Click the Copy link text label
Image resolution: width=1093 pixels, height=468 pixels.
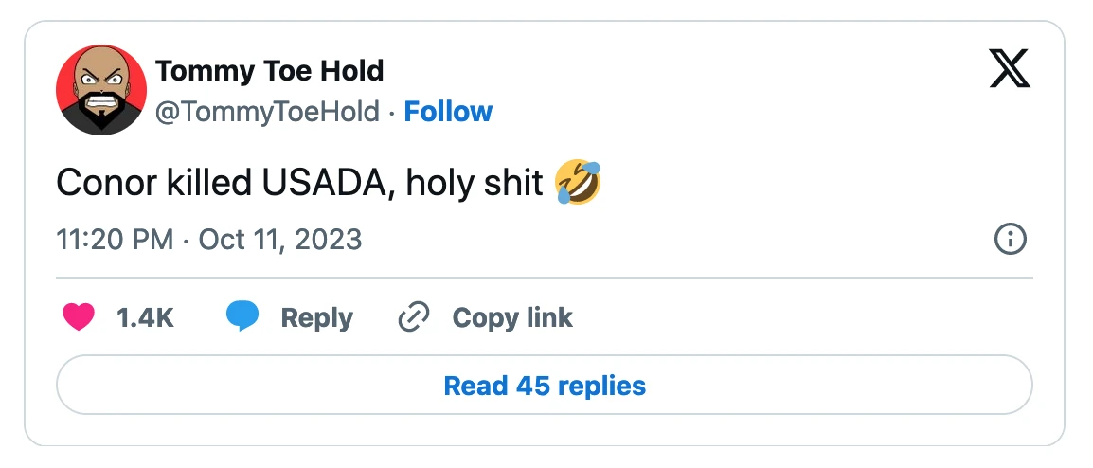(x=512, y=317)
